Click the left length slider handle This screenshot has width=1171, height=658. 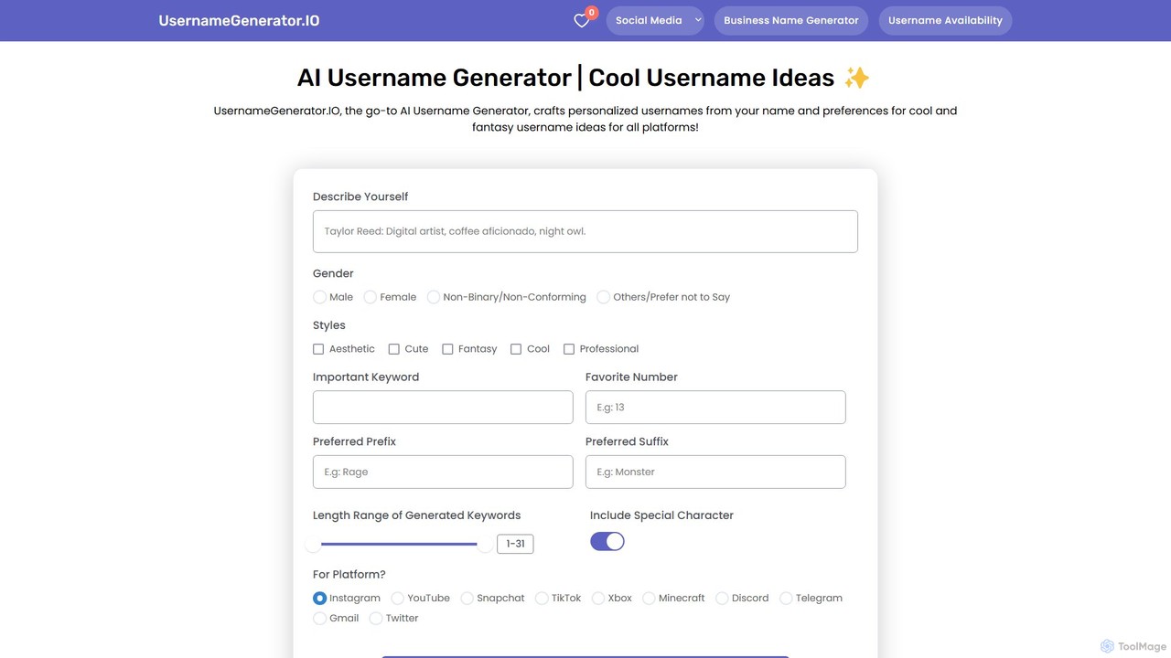314,545
